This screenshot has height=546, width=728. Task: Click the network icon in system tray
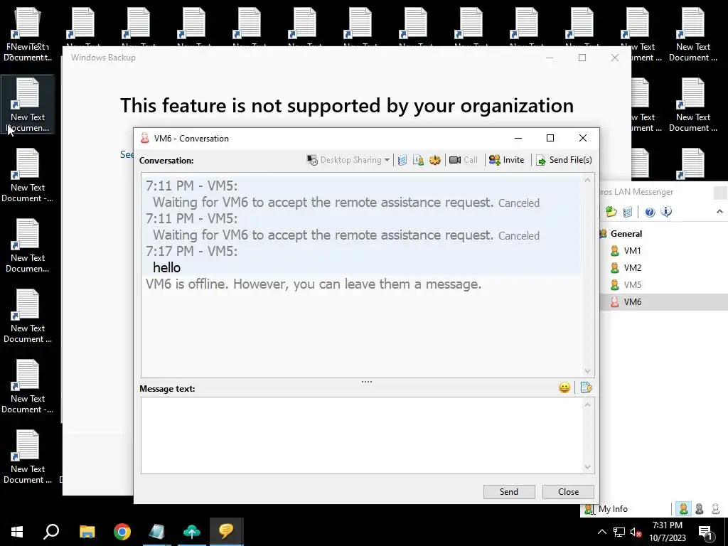click(619, 532)
